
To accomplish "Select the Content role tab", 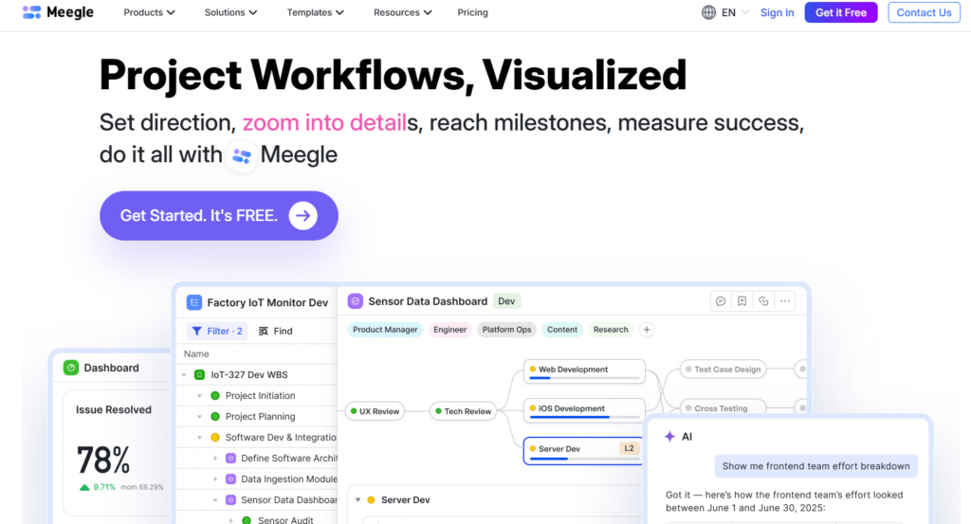I will click(561, 330).
